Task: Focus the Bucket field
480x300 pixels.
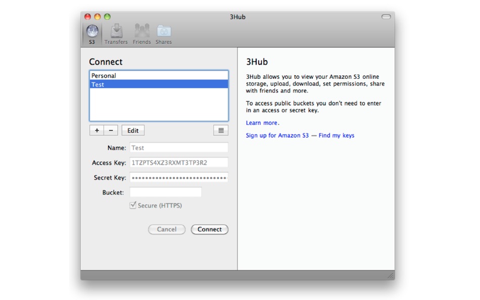Action: tap(166, 192)
